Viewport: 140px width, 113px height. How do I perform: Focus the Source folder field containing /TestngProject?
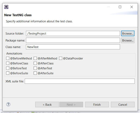pyautogui.click(x=73, y=34)
